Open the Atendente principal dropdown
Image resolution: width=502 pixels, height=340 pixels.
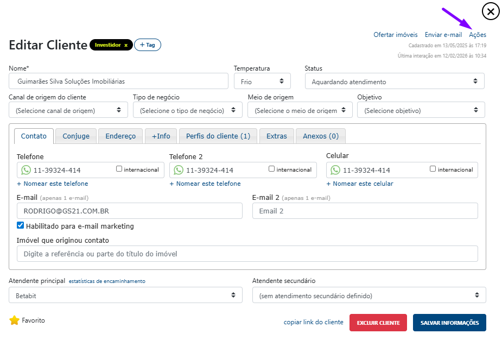(x=126, y=295)
